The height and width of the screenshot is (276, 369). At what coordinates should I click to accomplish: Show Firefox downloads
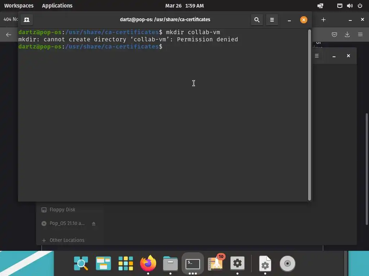point(347,34)
